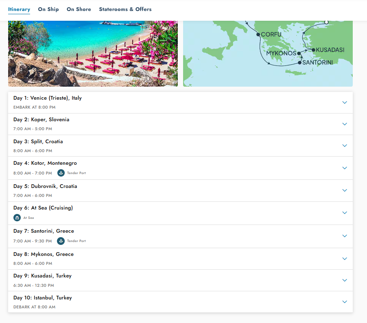Screen dimensions: 367x323
Task: Click the beach photo thumbnail
Action: pos(93,53)
